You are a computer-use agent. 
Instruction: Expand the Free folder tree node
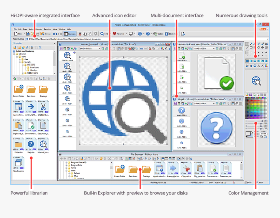20,59
